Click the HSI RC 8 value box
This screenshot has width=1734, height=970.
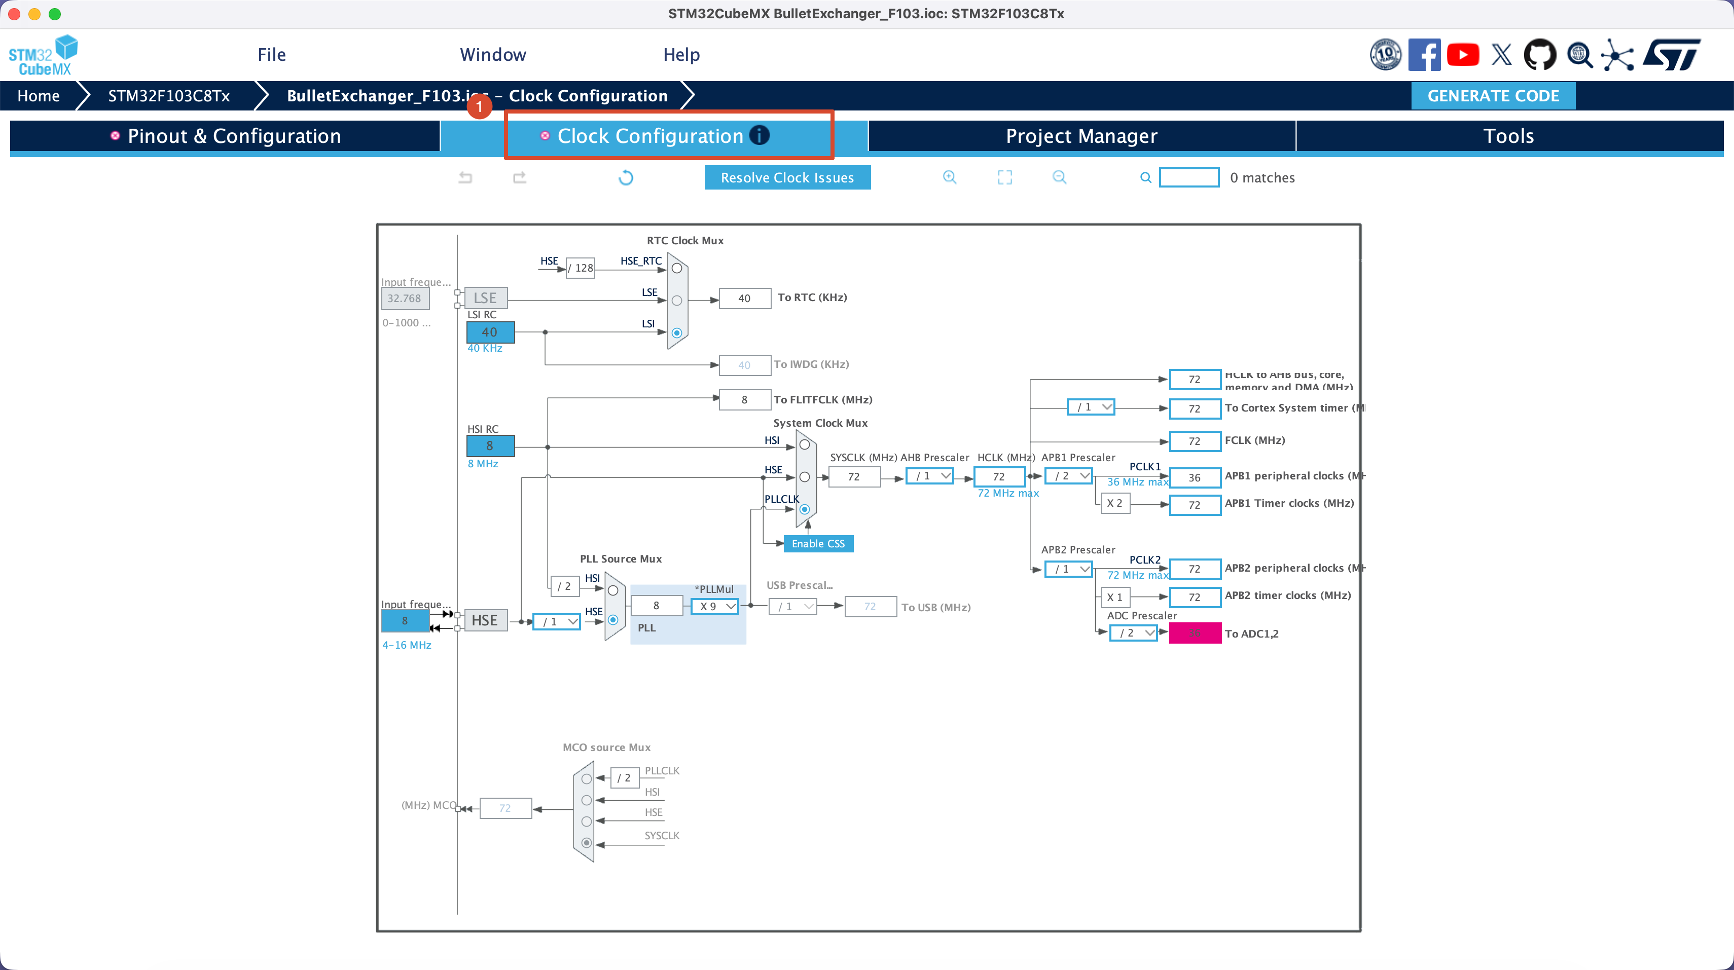pos(491,446)
